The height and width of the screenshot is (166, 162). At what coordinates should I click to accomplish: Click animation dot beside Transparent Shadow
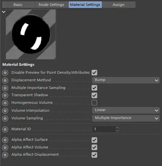pos(5,95)
